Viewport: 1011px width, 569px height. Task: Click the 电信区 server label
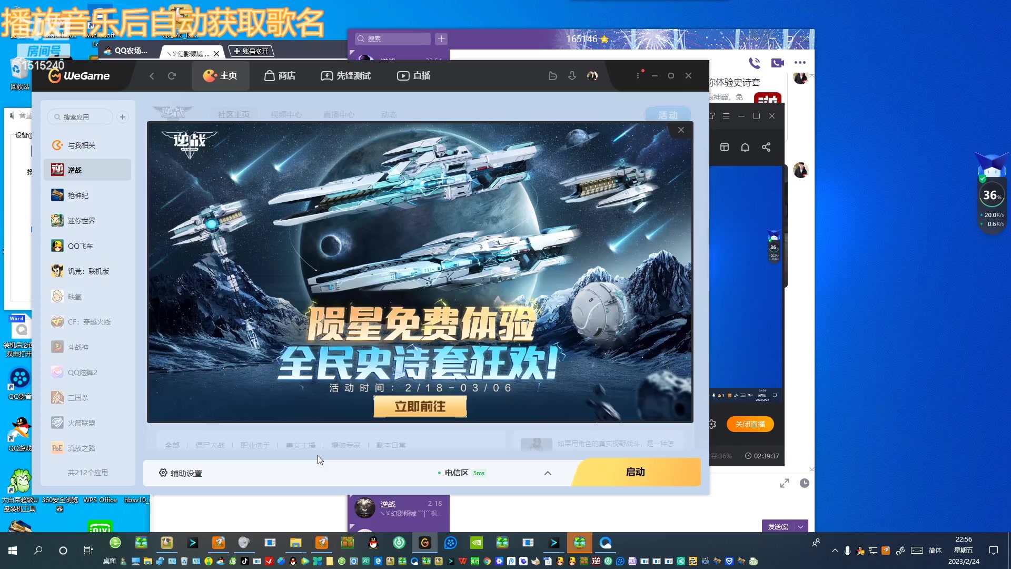click(x=456, y=473)
